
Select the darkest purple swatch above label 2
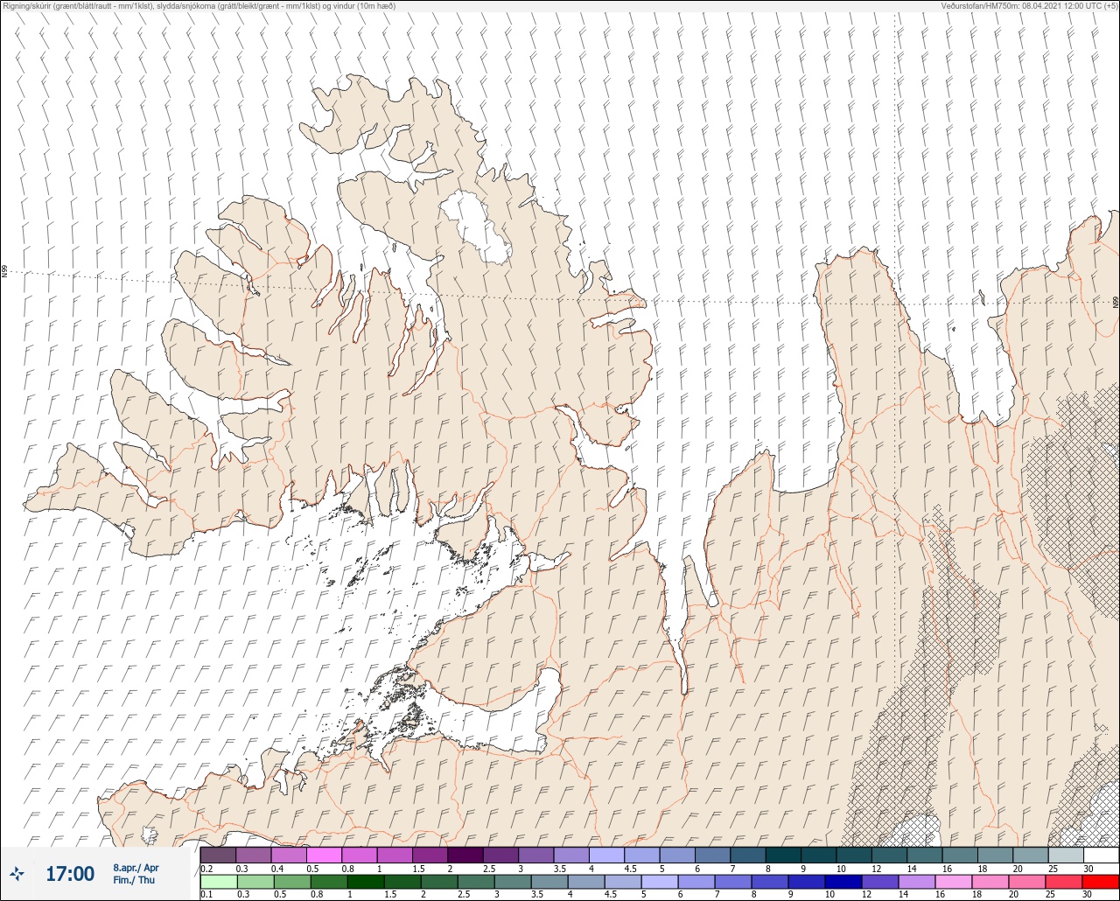click(x=465, y=855)
